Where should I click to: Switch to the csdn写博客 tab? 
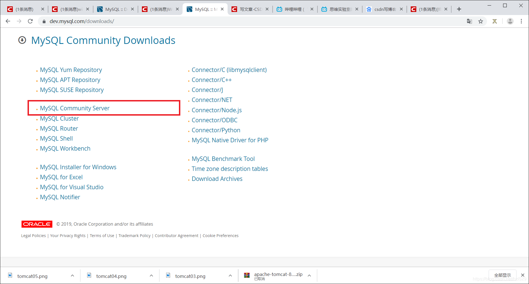point(385,9)
